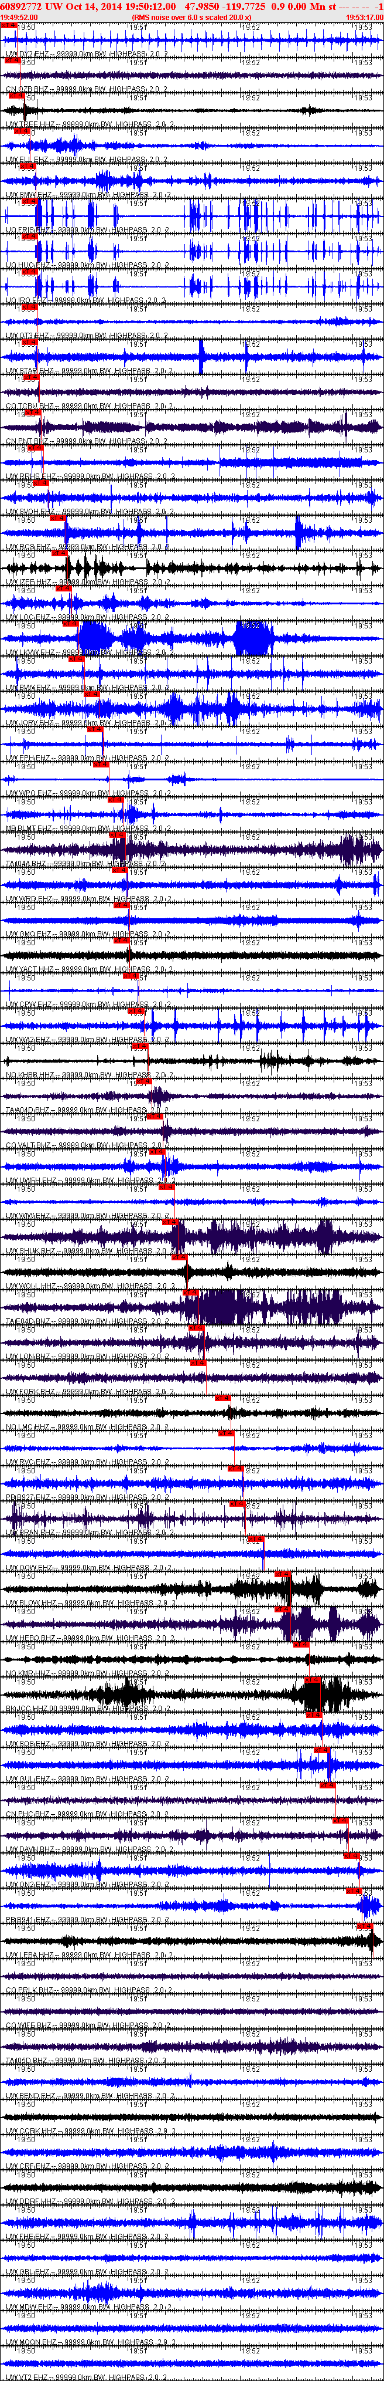The image size is (384, 2381).
Task: Click the event header line starting 60892772 UW
Action: pos(192,5)
